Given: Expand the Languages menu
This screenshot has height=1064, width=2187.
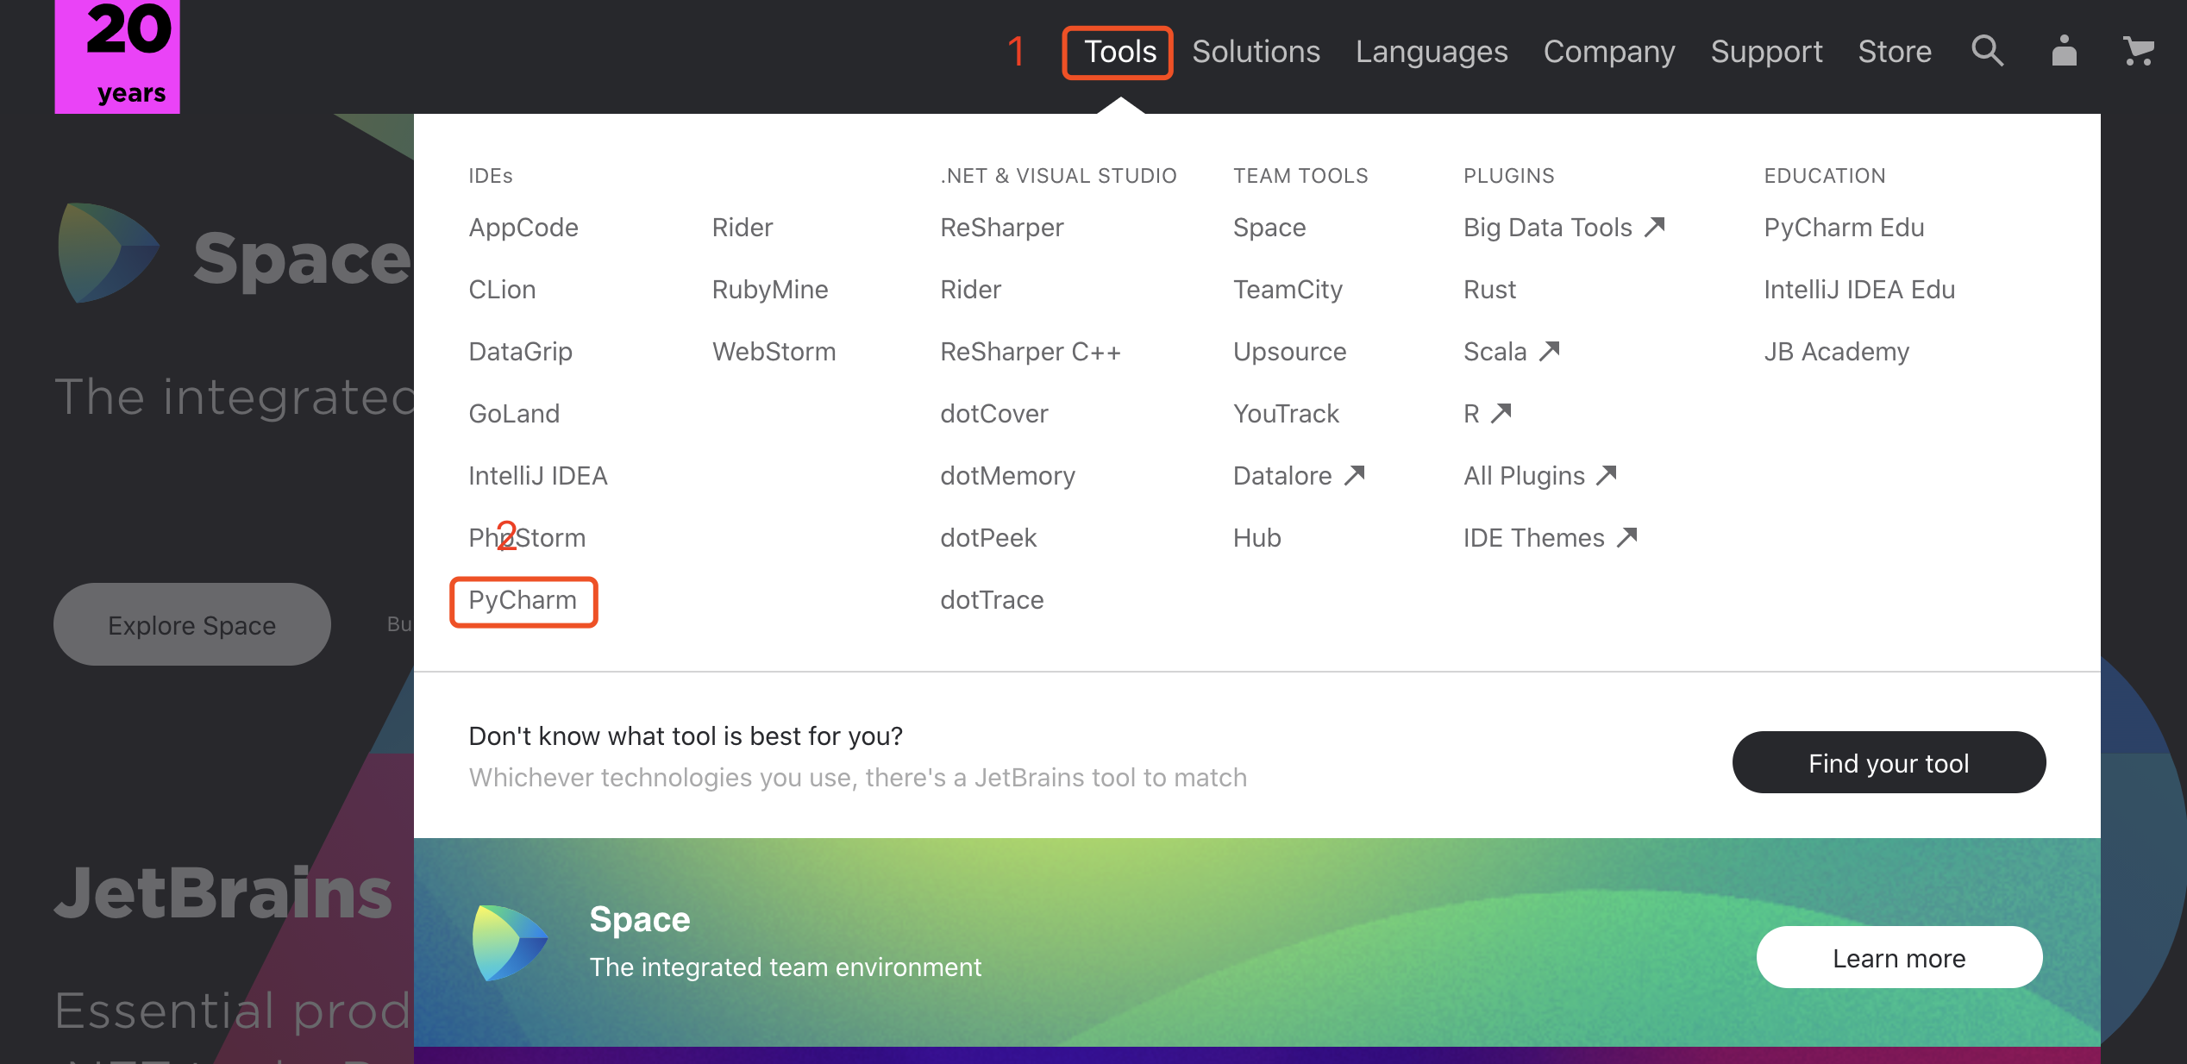Looking at the screenshot, I should click(x=1431, y=52).
